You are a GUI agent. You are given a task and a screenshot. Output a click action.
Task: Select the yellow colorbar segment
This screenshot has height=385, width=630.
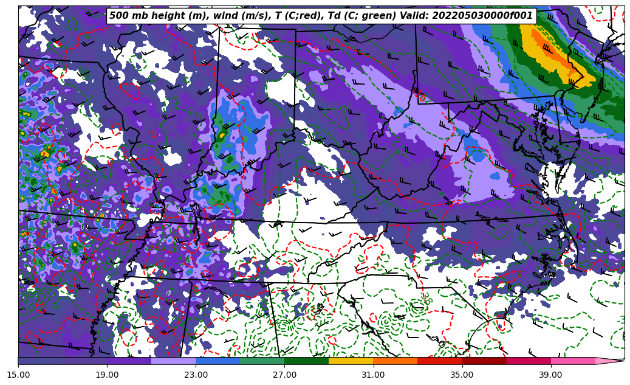[x=351, y=361]
